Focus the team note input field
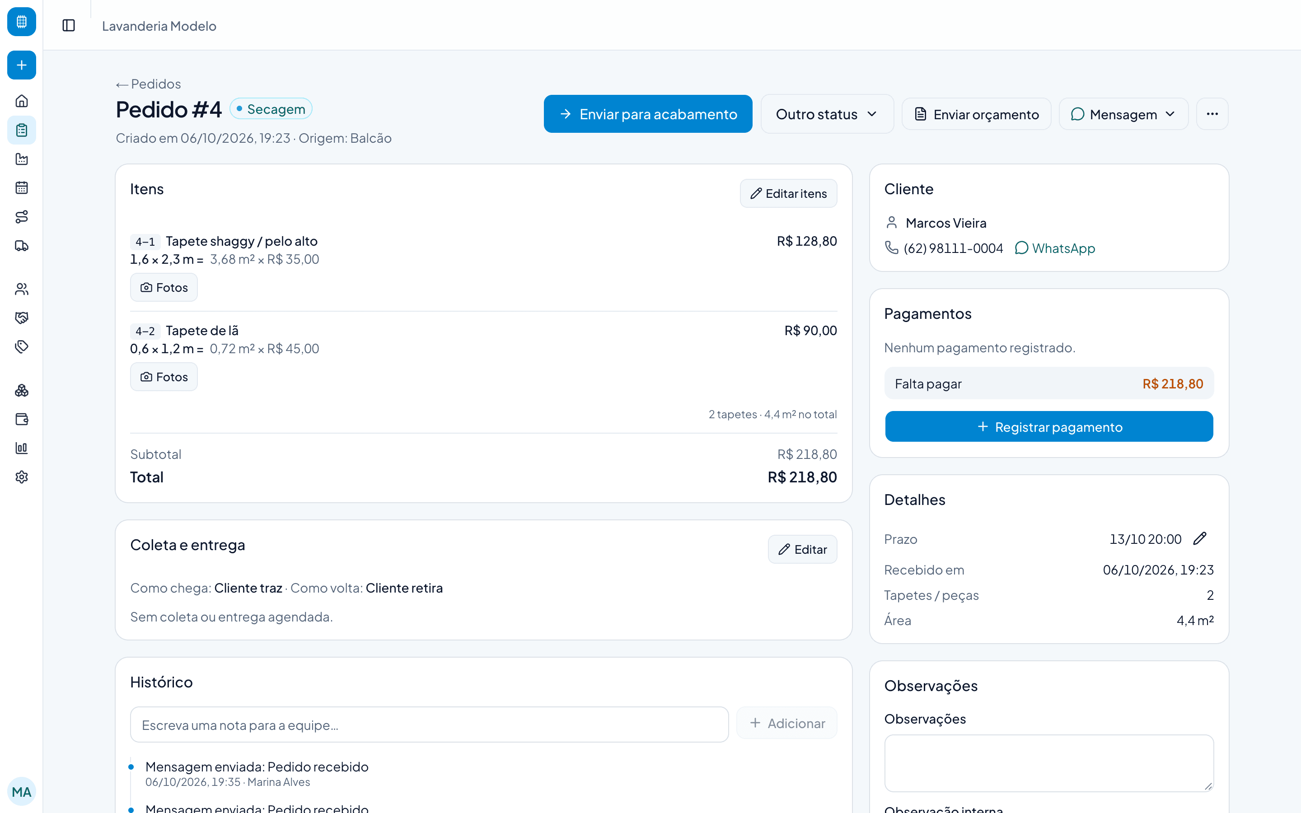Image resolution: width=1301 pixels, height=813 pixels. point(429,725)
